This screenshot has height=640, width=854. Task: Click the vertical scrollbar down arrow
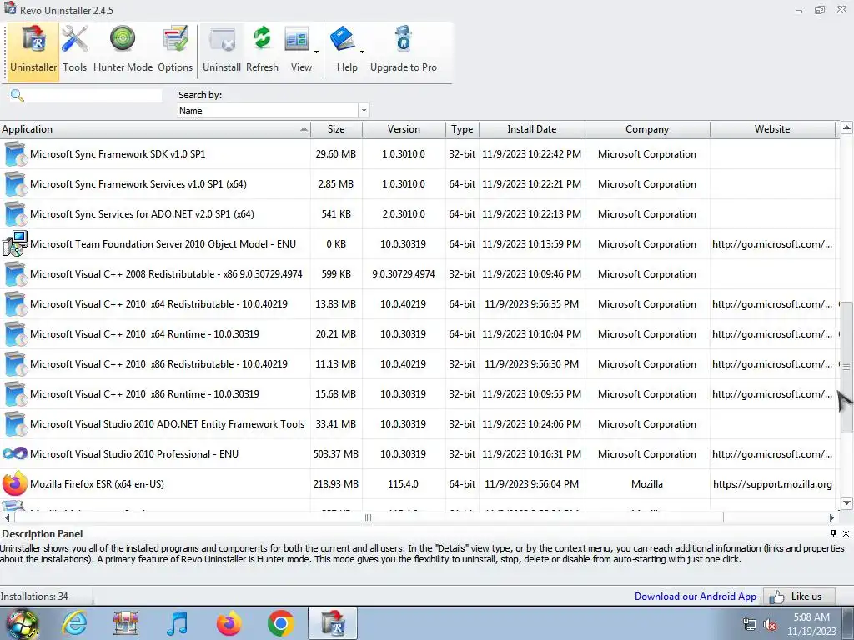[846, 502]
